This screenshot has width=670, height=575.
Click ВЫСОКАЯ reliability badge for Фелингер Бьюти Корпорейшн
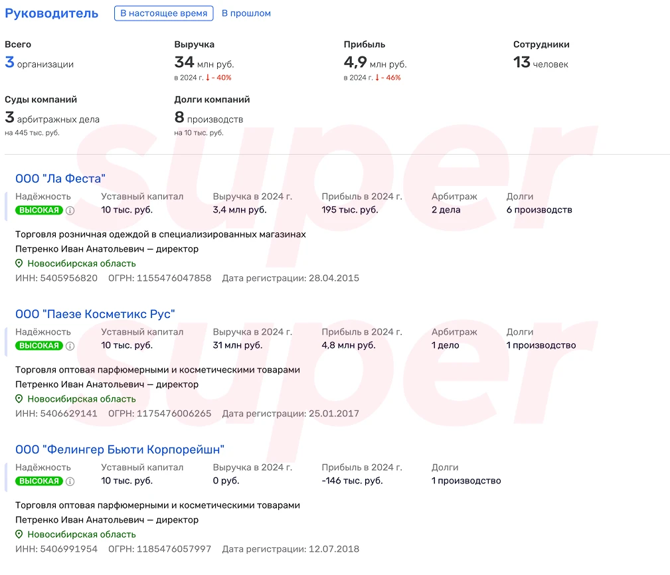(39, 481)
